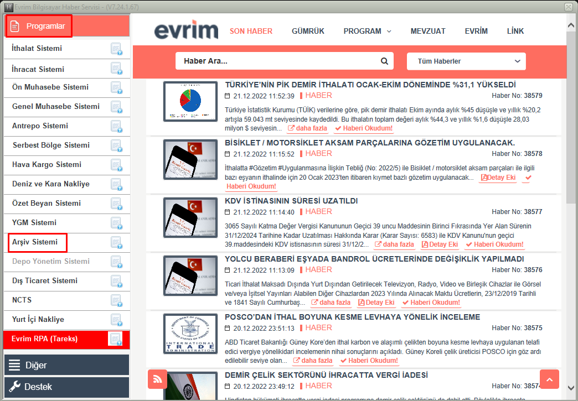Click the help icon beside Yurt İçi Nakliye

(x=116, y=320)
